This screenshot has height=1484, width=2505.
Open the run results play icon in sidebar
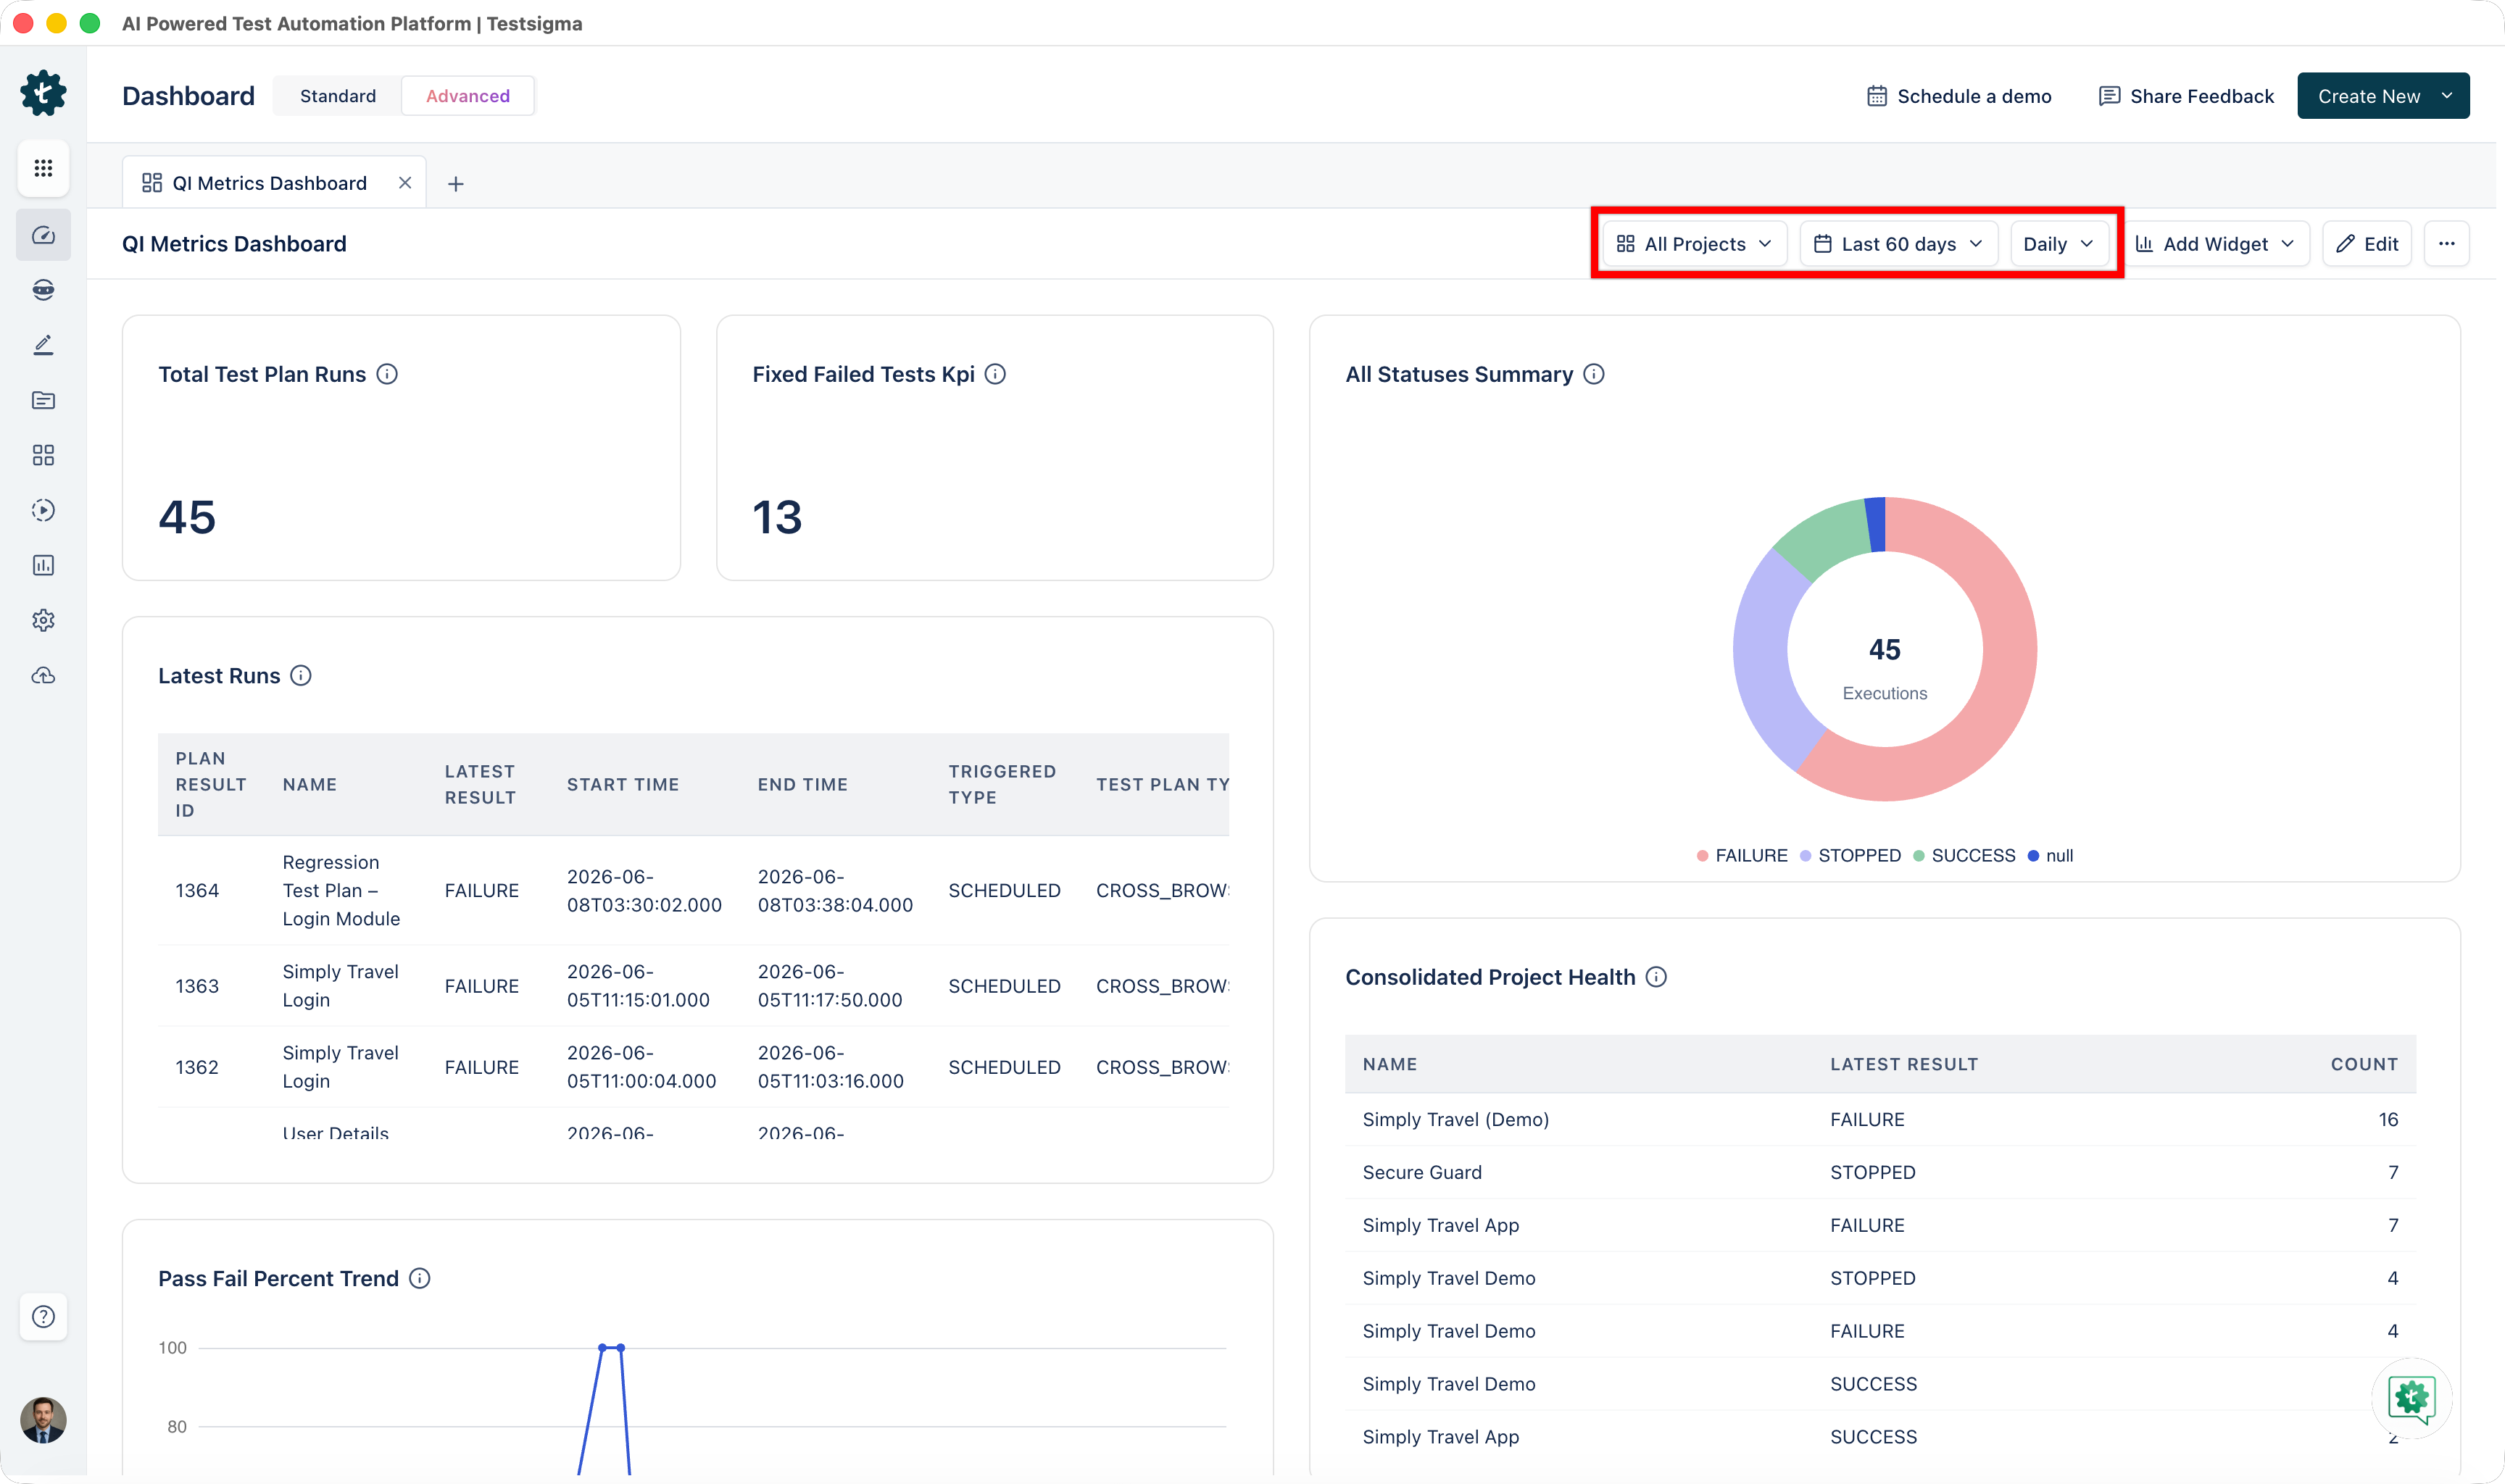click(43, 510)
